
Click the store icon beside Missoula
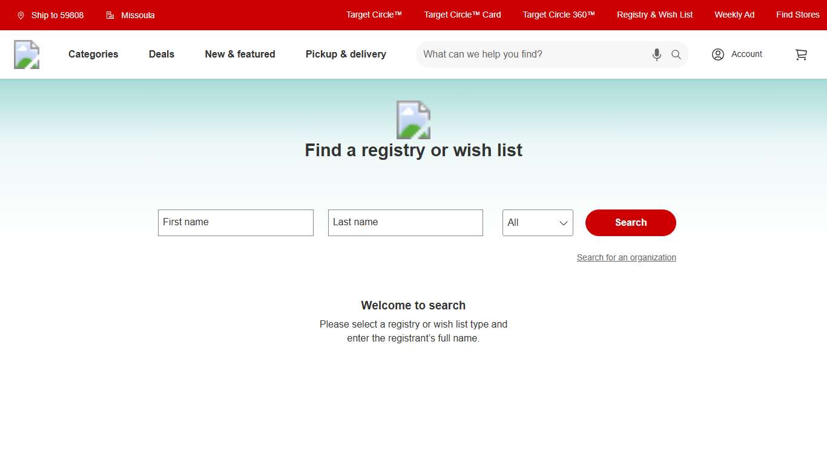[110, 15]
